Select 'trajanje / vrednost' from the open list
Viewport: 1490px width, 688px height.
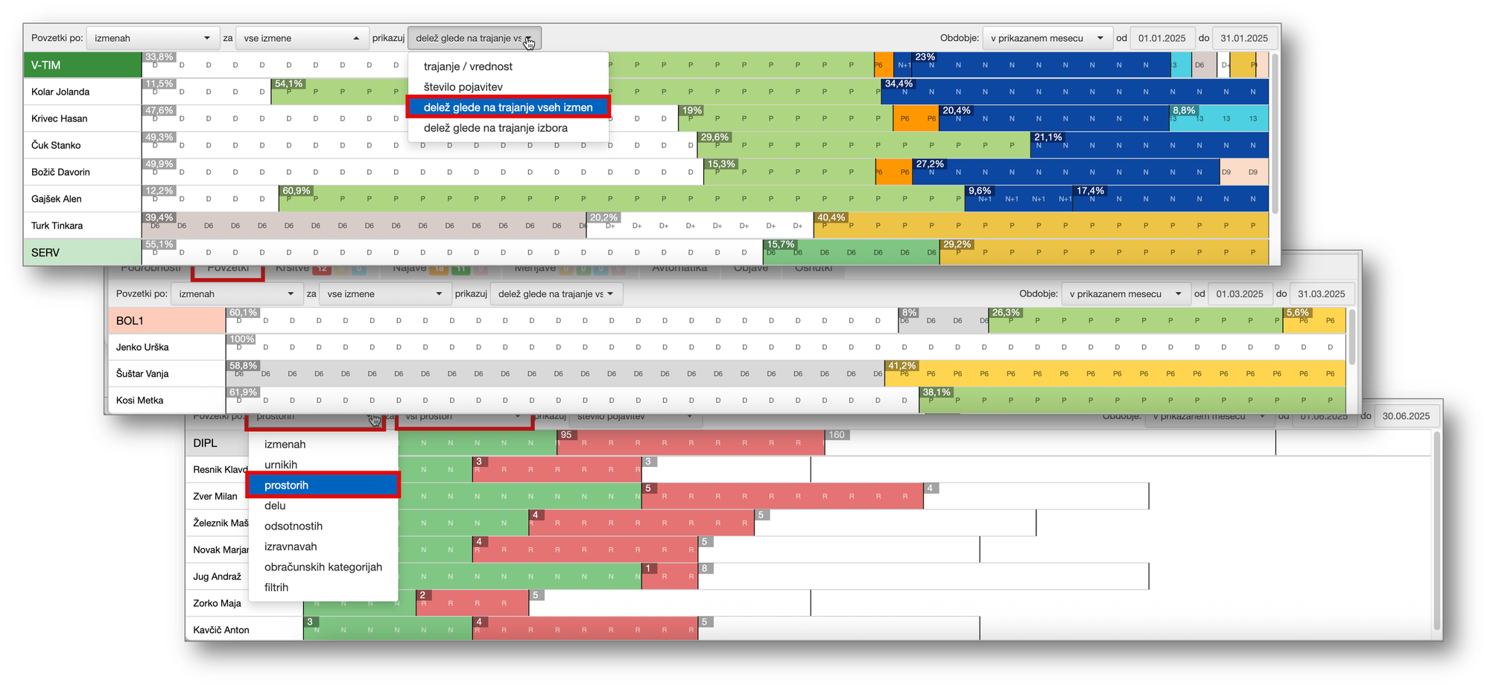point(468,66)
